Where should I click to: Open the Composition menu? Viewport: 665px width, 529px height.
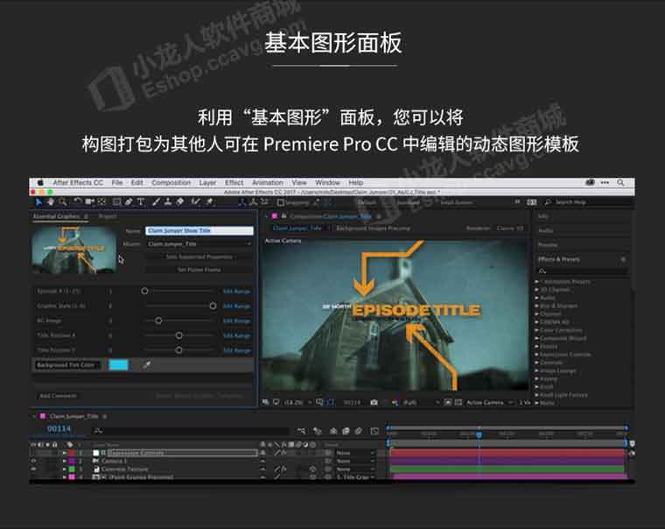tap(171, 182)
